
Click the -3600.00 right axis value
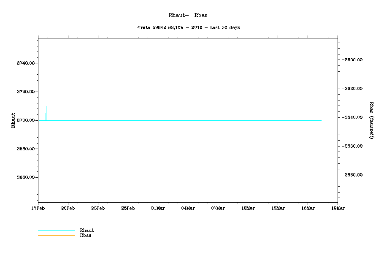click(353, 60)
